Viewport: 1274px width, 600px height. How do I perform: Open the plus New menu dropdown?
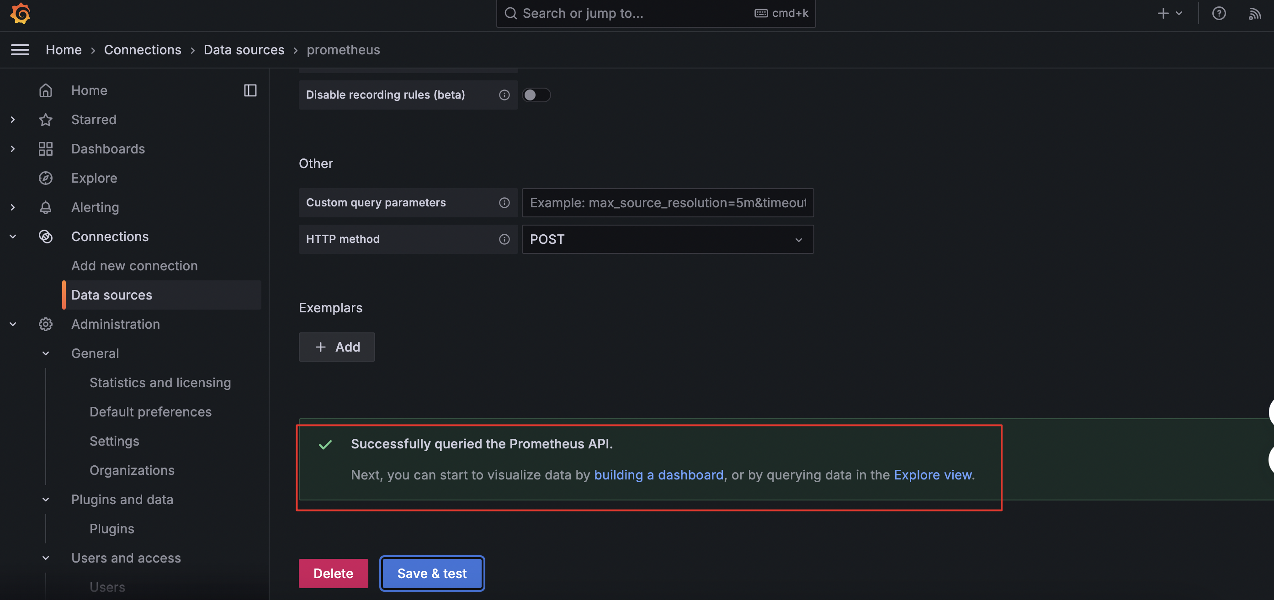(1169, 13)
